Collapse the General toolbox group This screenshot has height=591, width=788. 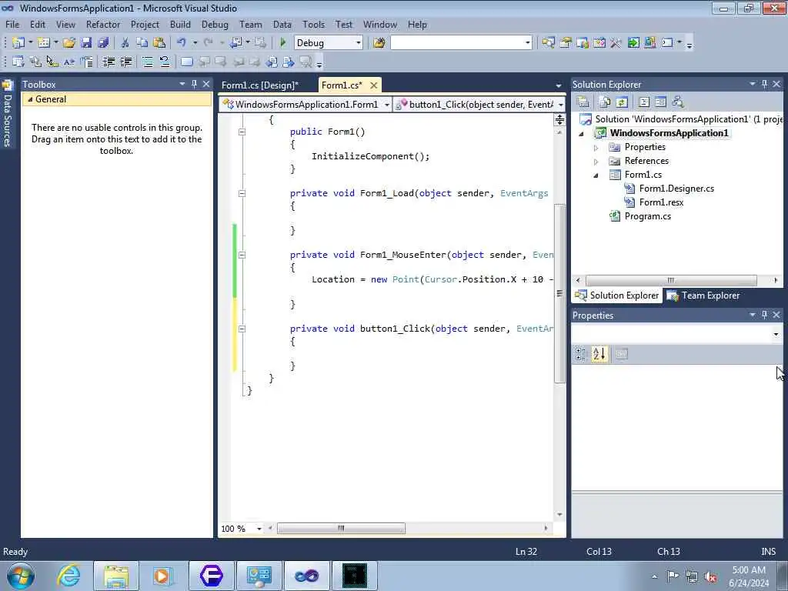(30, 99)
